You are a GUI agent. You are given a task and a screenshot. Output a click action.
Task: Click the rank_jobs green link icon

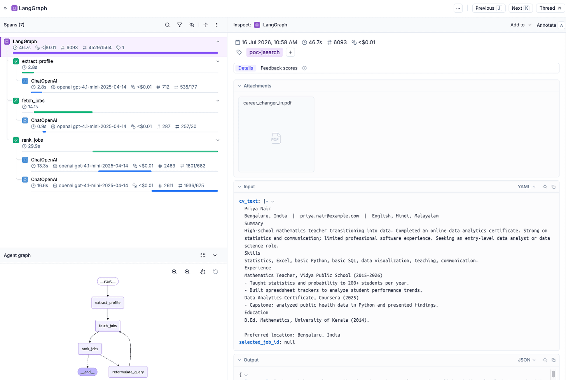[x=16, y=140]
